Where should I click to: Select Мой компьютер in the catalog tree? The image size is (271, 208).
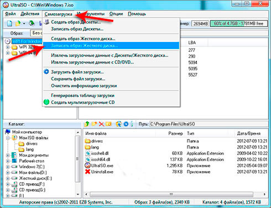(27, 132)
